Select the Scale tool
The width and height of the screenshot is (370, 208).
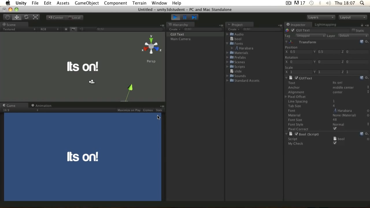point(35,17)
